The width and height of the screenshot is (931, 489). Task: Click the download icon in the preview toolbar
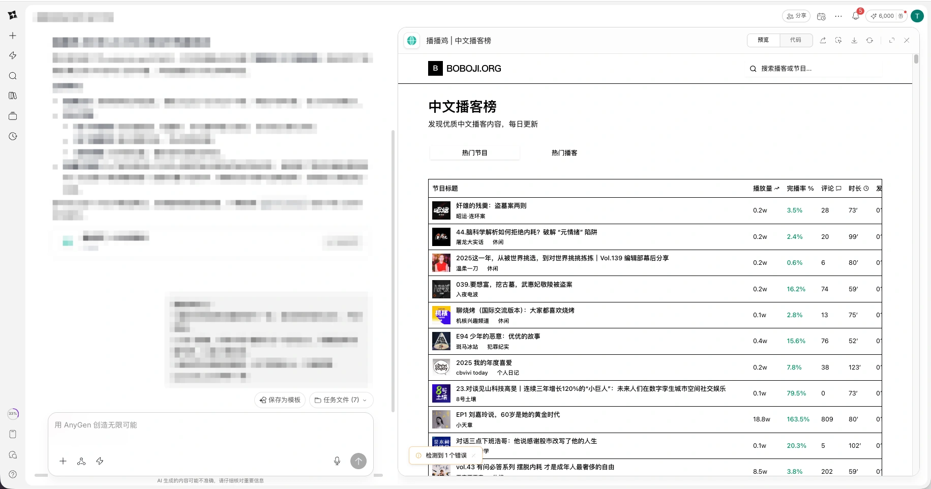[854, 40]
